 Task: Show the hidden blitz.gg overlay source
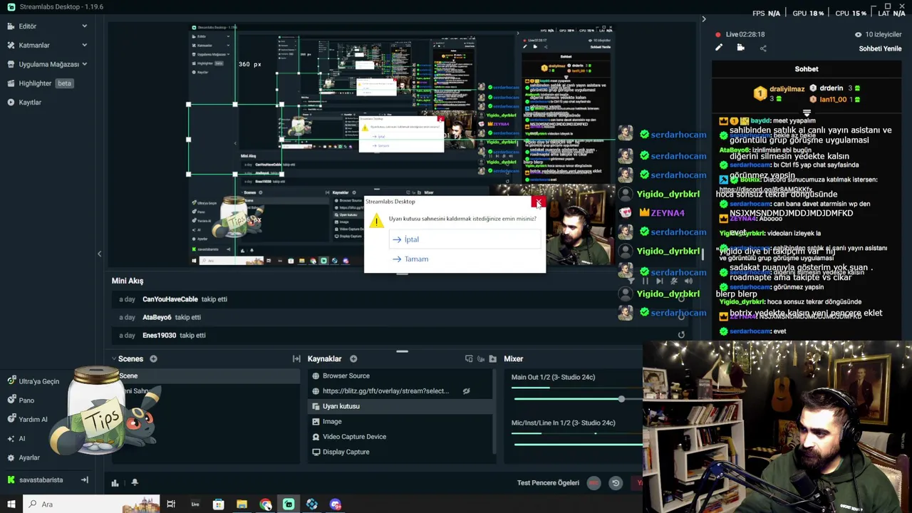point(466,391)
